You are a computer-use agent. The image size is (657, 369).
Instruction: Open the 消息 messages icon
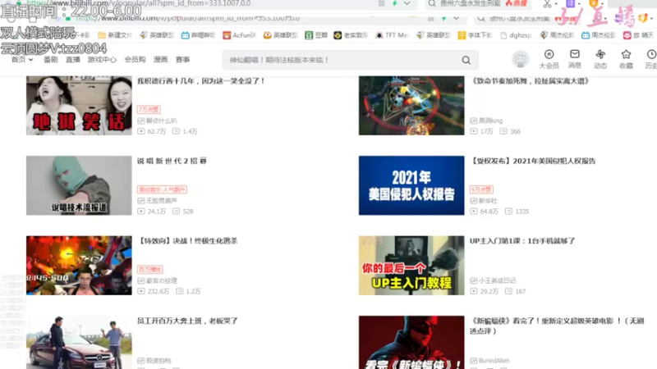(x=574, y=59)
